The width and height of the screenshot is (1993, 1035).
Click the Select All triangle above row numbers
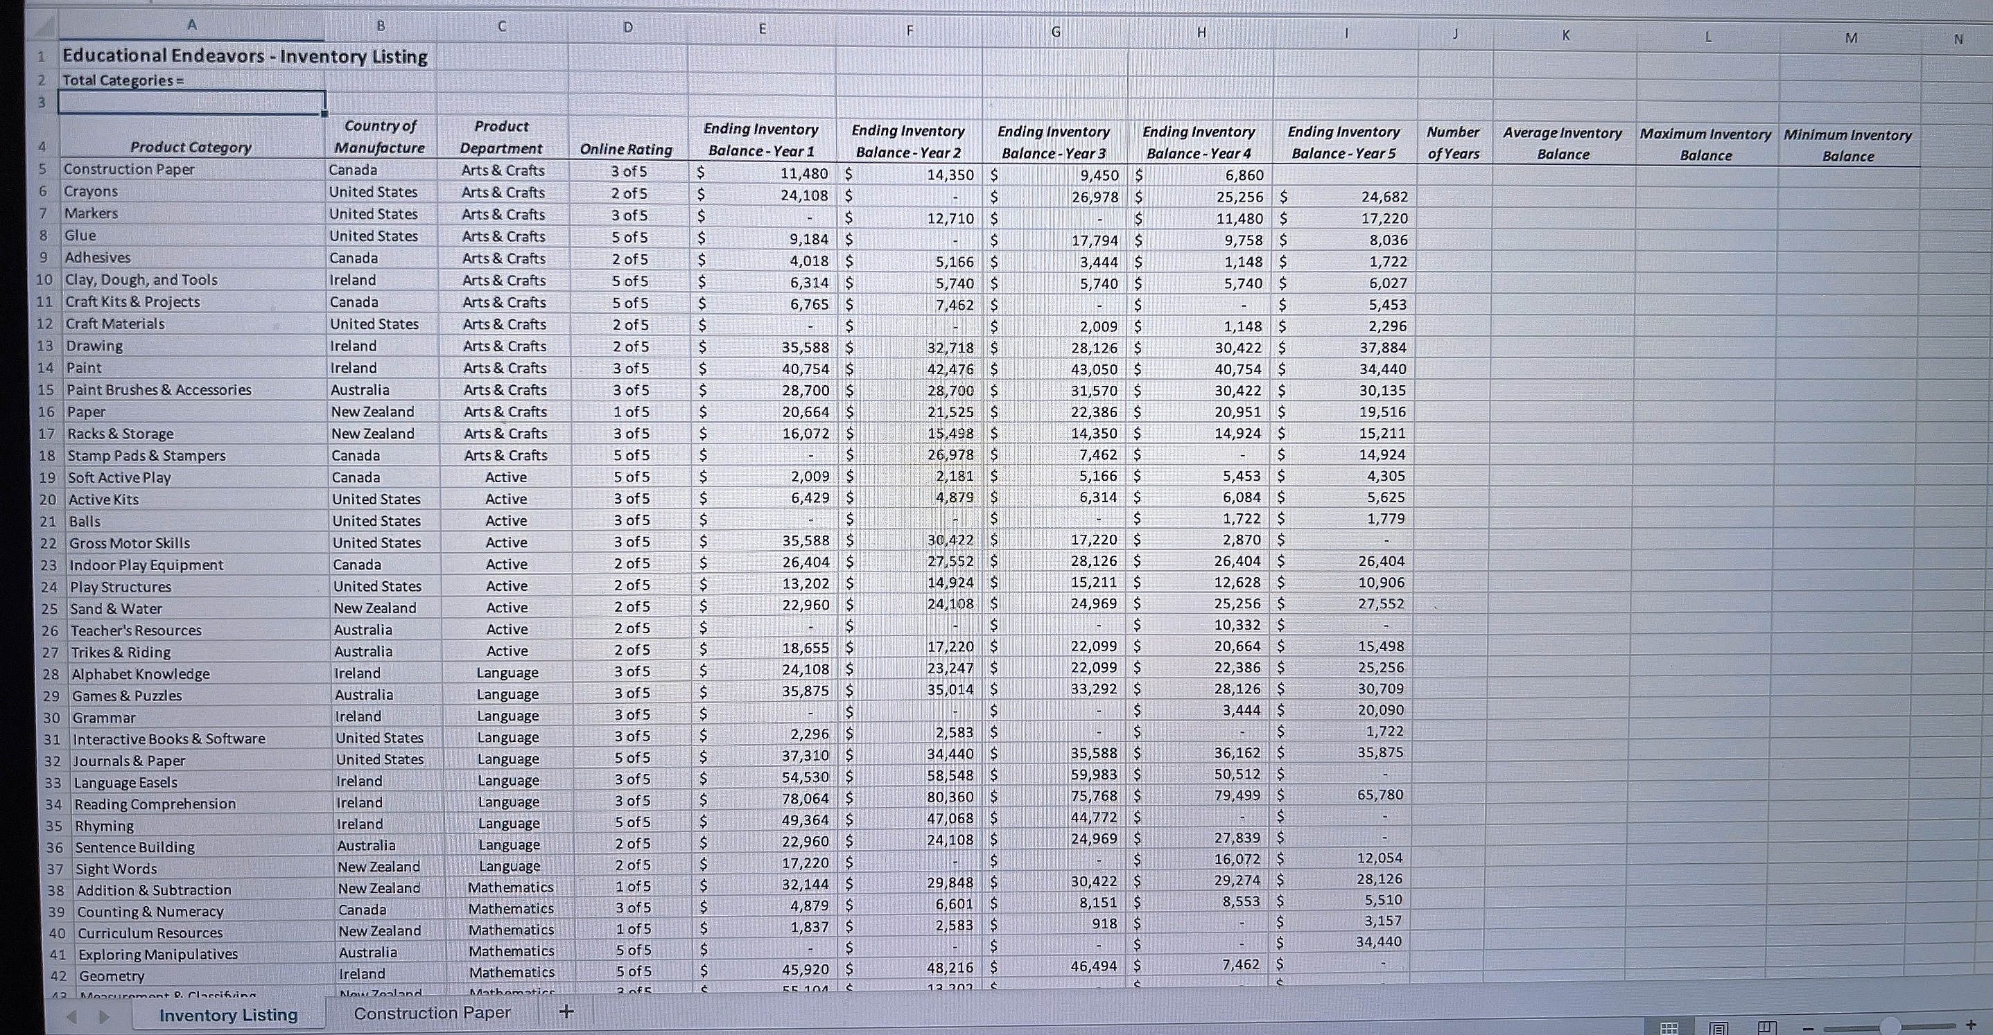coord(43,26)
